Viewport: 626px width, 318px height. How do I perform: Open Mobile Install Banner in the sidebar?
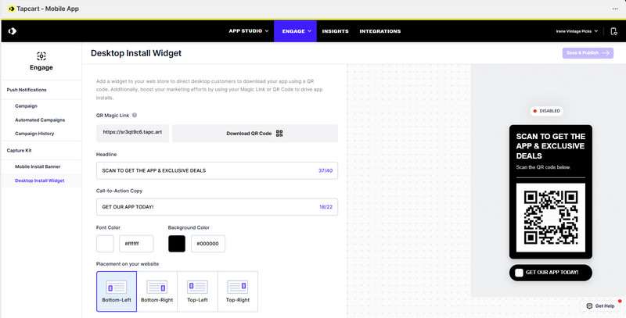point(38,166)
